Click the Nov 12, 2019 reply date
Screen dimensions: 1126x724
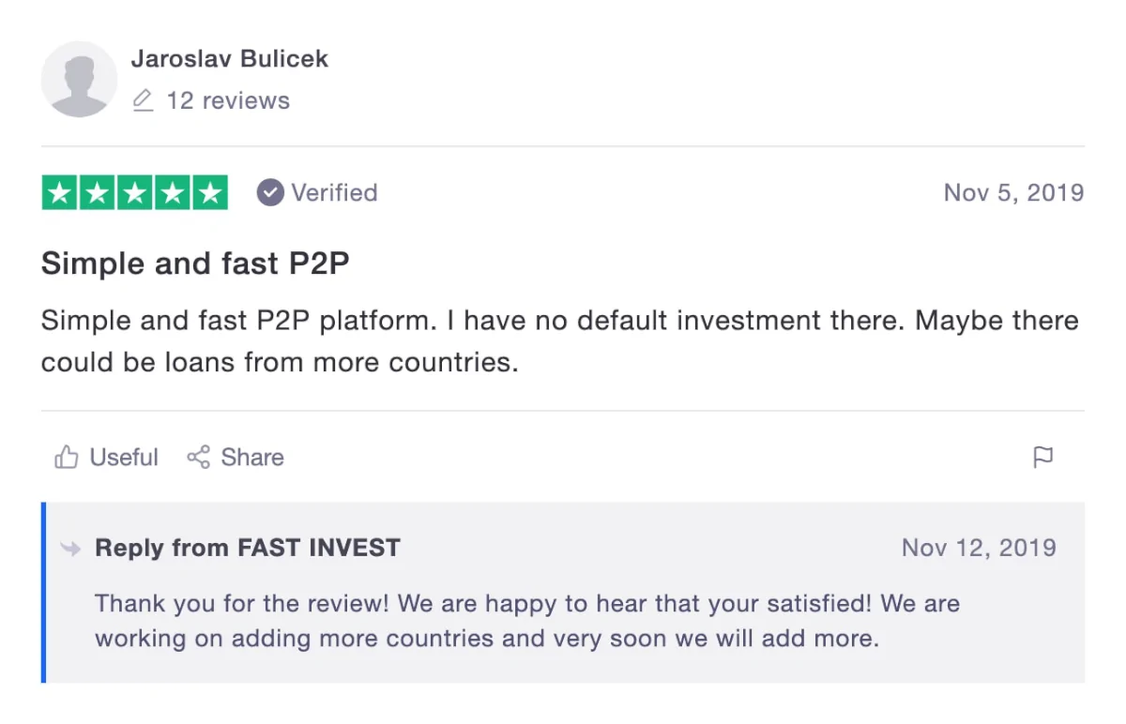point(979,548)
